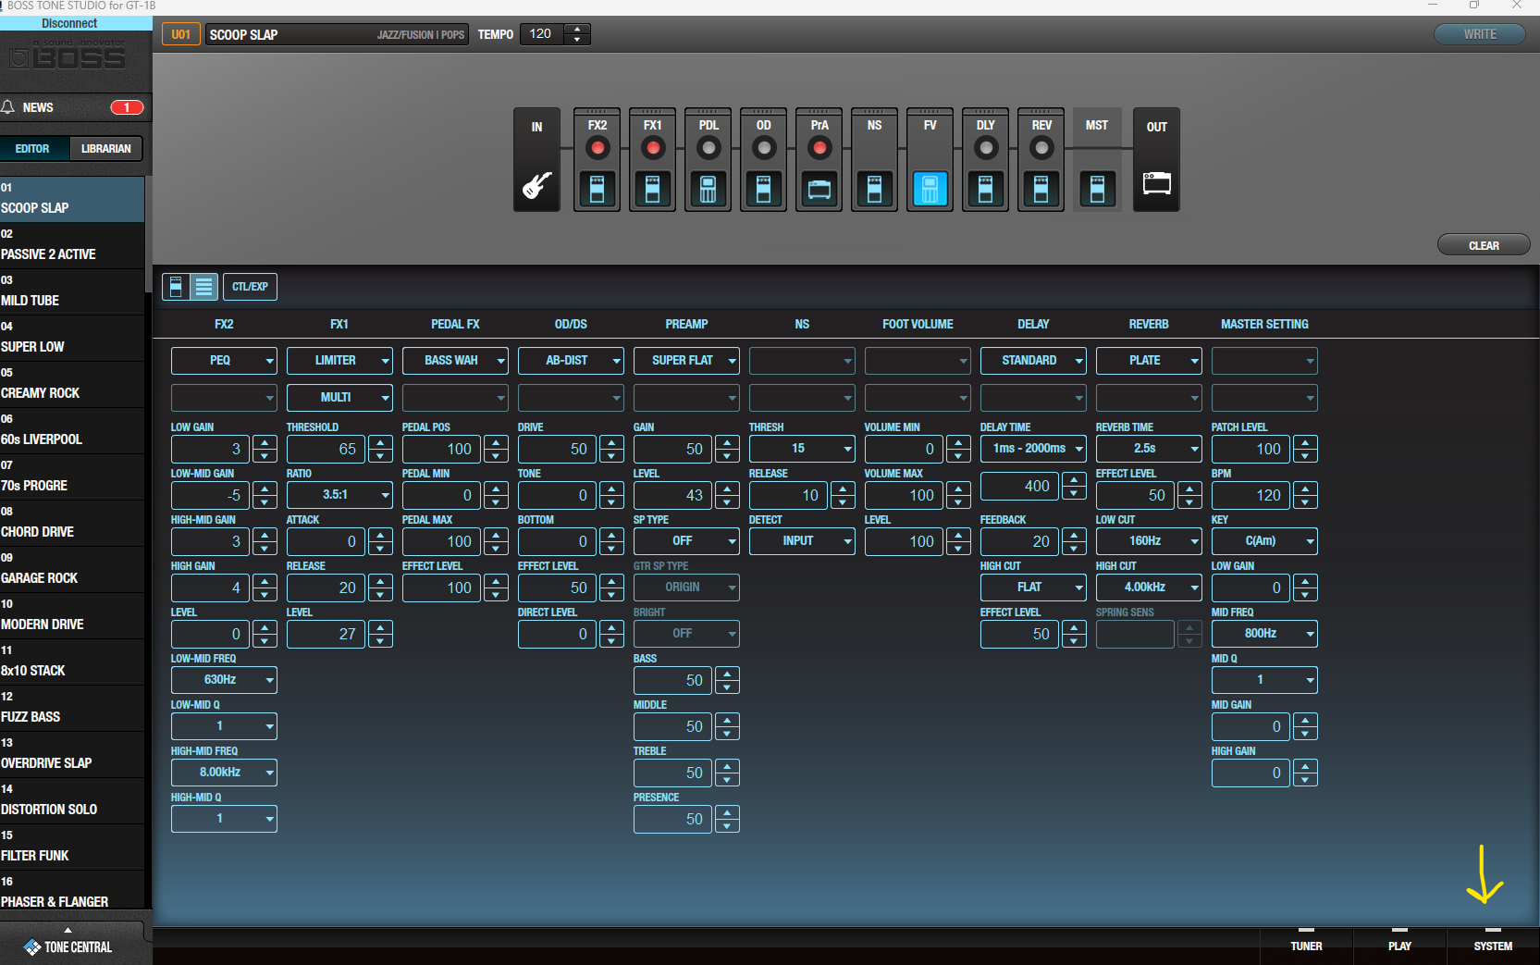Viewport: 1540px width, 965px height.
Task: Open the MID FREQ dropdown showing 800Hz
Action: 1264,634
